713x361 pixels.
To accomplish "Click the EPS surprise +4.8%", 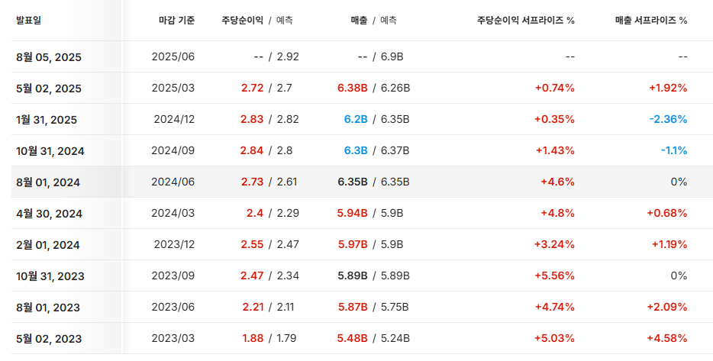I will coord(557,213).
